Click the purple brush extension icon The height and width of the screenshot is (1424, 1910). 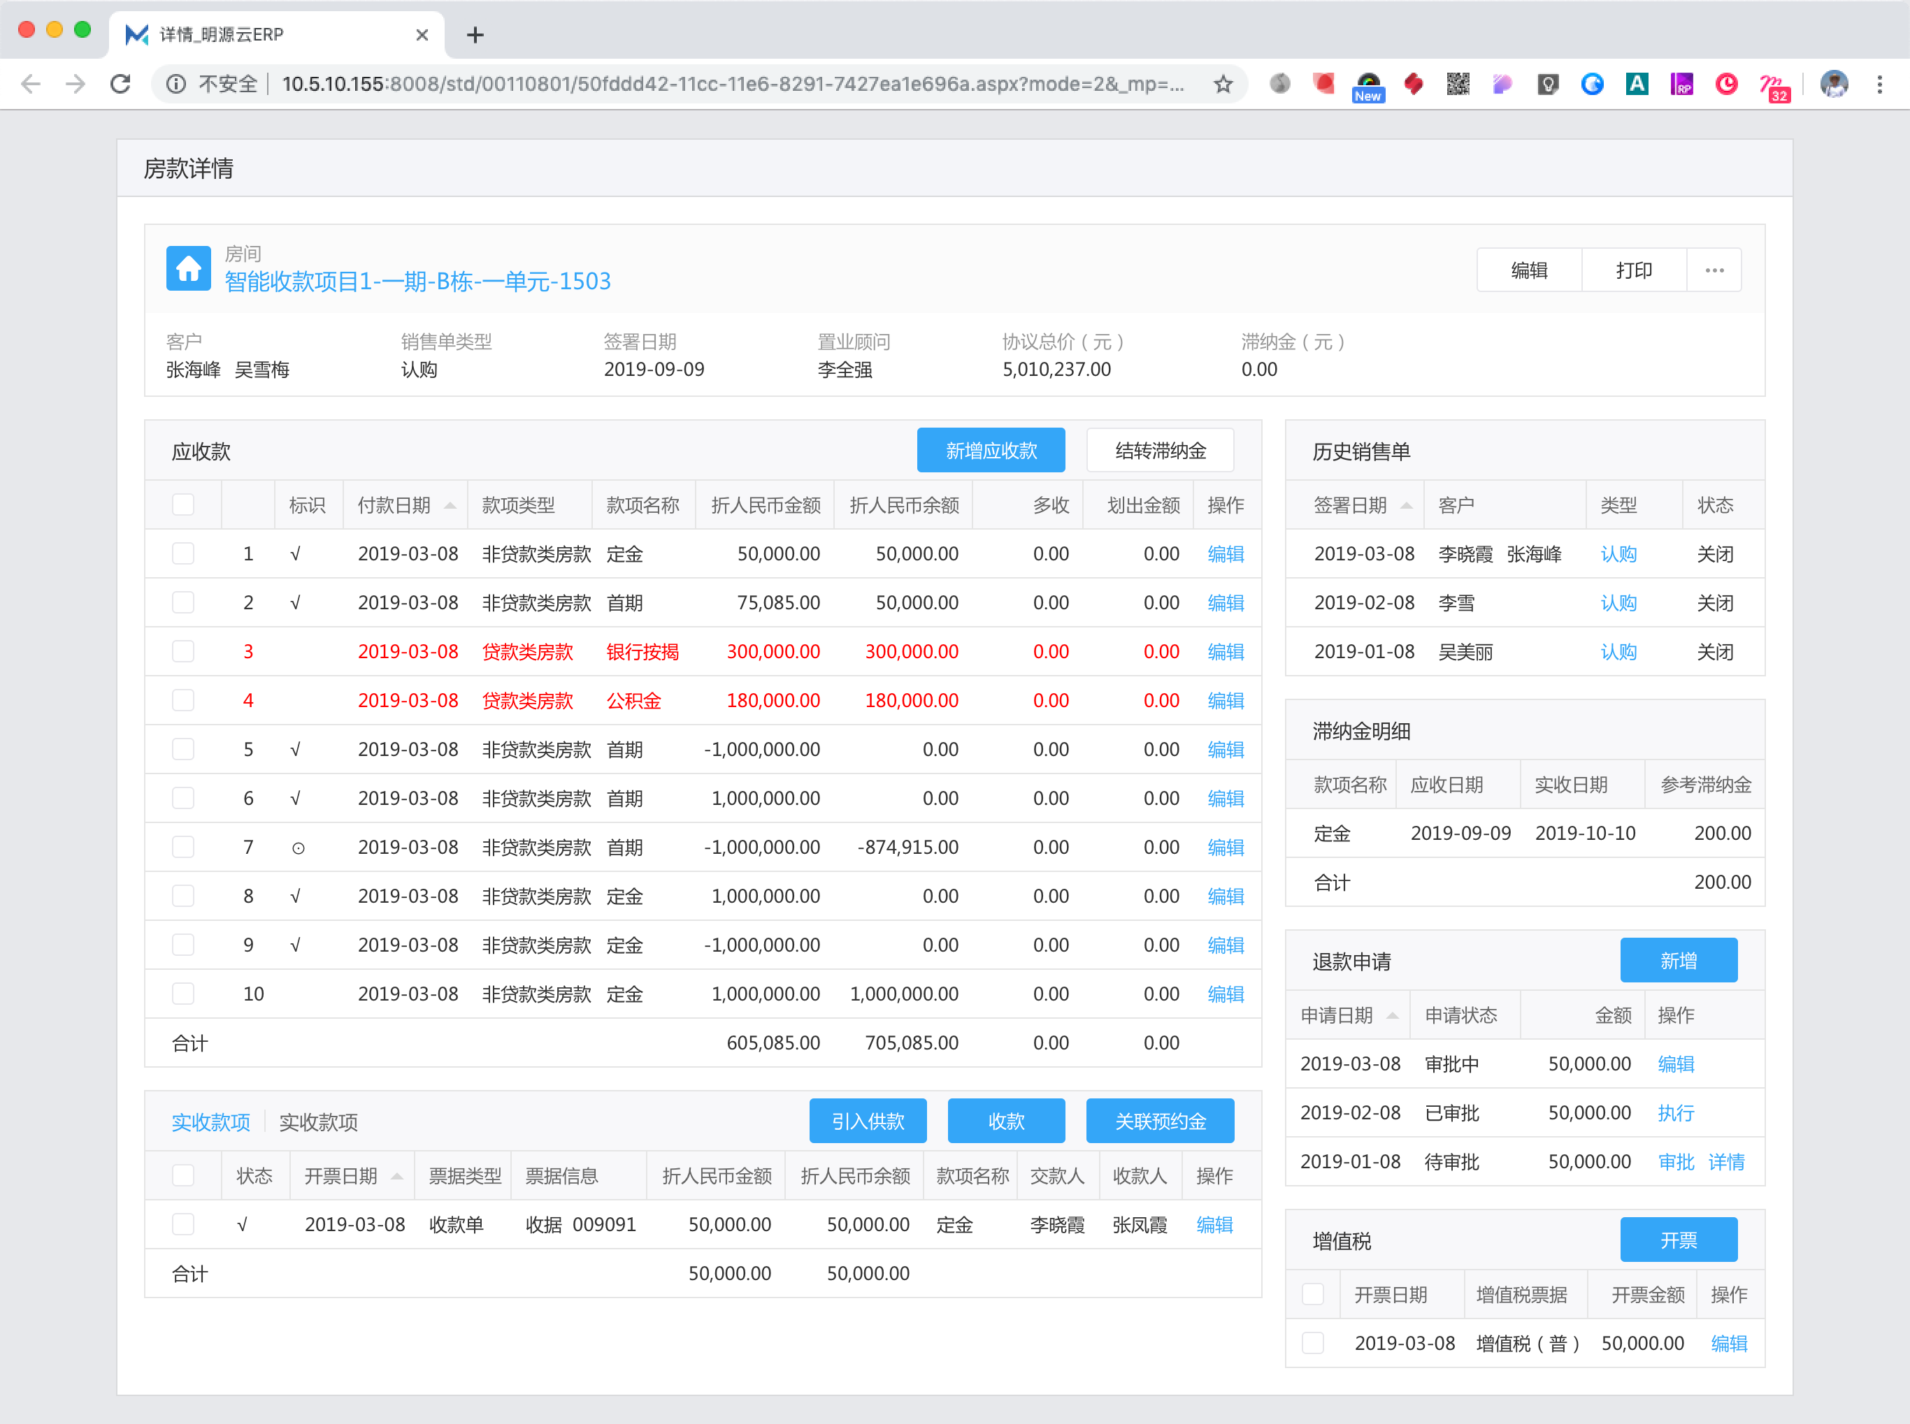click(1502, 84)
